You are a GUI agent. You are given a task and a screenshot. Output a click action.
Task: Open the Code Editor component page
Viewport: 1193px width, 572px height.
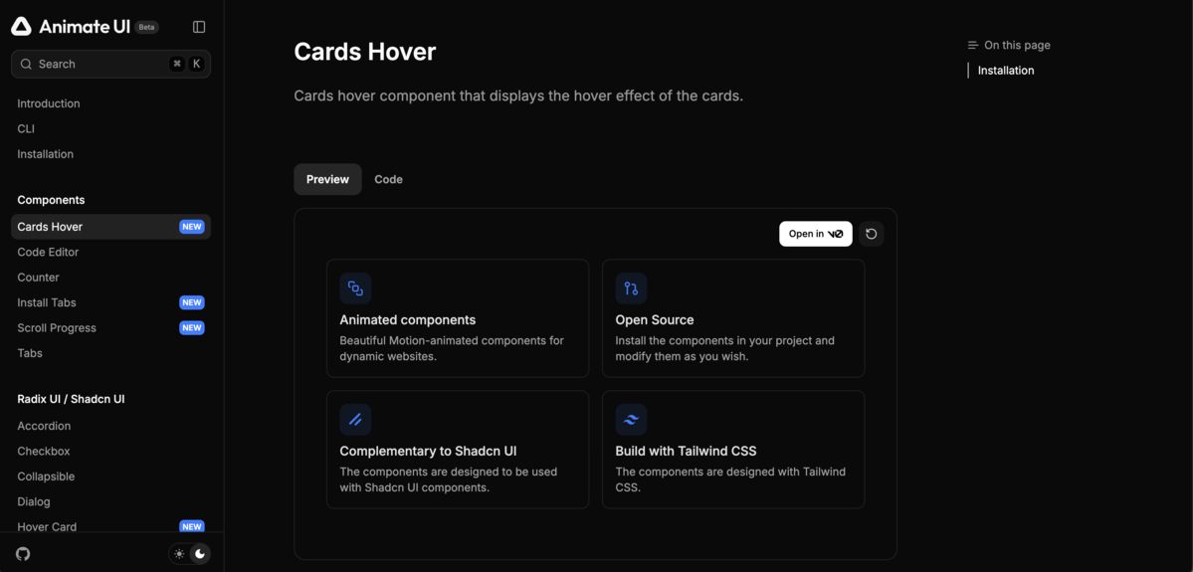(x=48, y=252)
